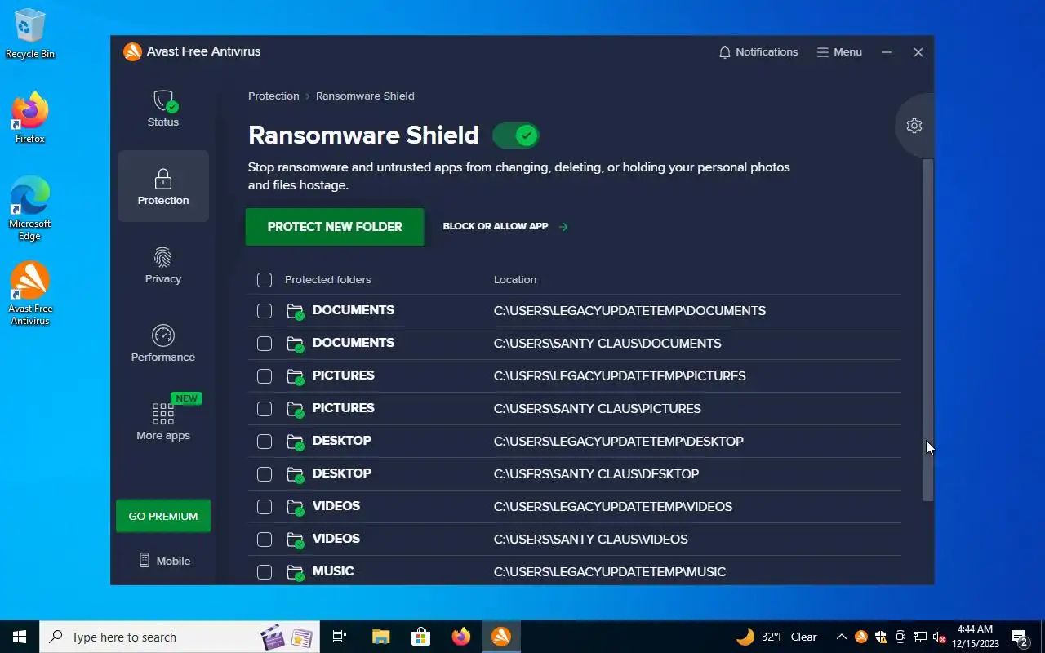Open Mobile option in sidebar
1045x653 pixels.
(164, 561)
